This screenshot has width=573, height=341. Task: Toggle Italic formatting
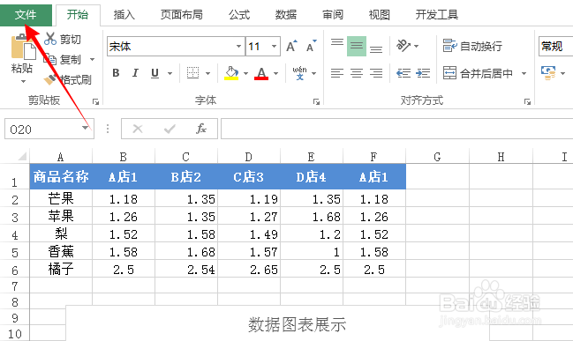pyautogui.click(x=135, y=73)
